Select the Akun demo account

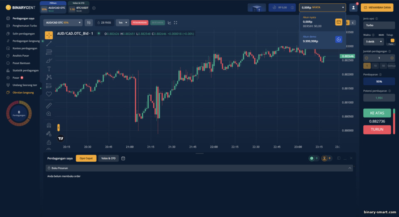click(323, 39)
